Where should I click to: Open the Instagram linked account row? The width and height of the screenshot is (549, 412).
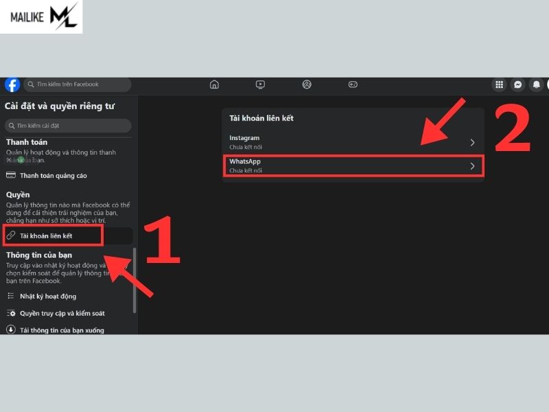pyautogui.click(x=353, y=142)
